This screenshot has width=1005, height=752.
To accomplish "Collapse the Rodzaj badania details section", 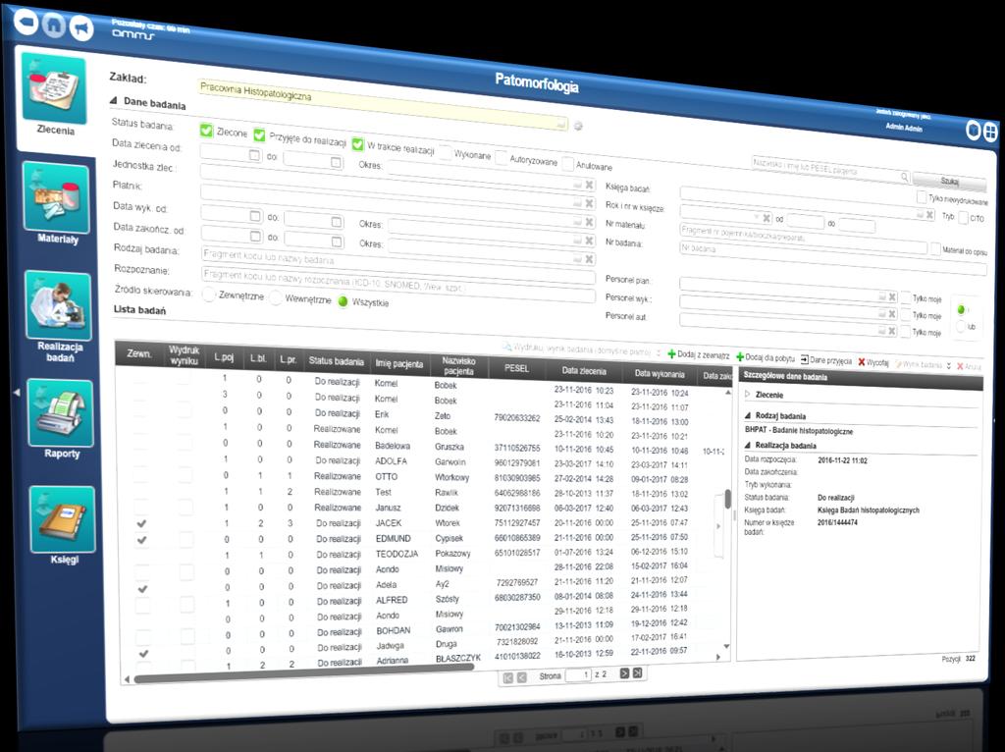I will (747, 415).
